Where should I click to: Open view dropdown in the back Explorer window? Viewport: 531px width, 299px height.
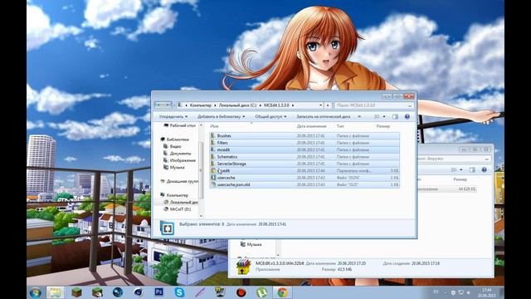click(x=461, y=169)
